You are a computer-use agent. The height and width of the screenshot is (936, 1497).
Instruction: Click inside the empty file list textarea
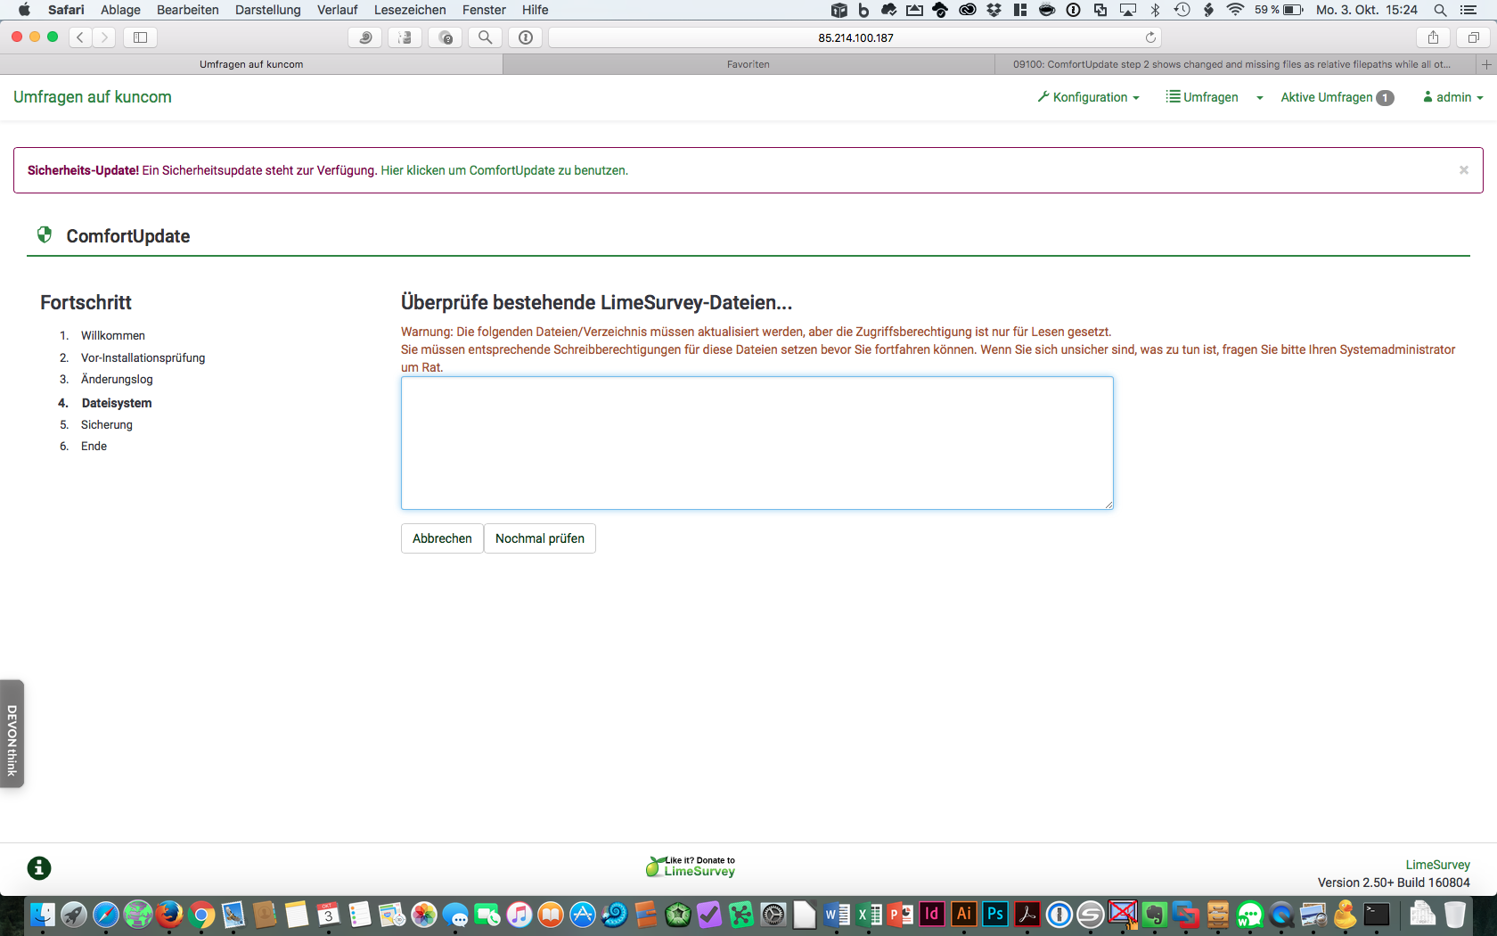[757, 443]
